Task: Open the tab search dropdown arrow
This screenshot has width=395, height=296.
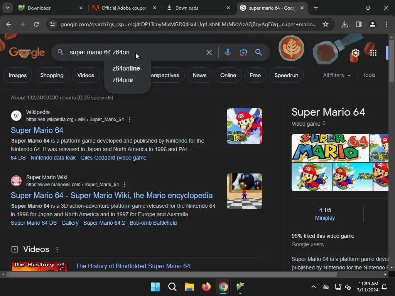Action: [x=8, y=8]
